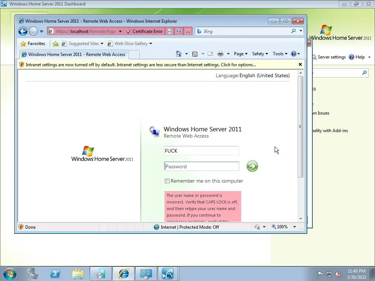Dismiss the intranet information bar
Viewport: 375px width, 281px height.
tap(300, 64)
